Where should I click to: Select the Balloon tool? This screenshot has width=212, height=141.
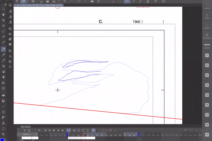click(x=3, y=129)
